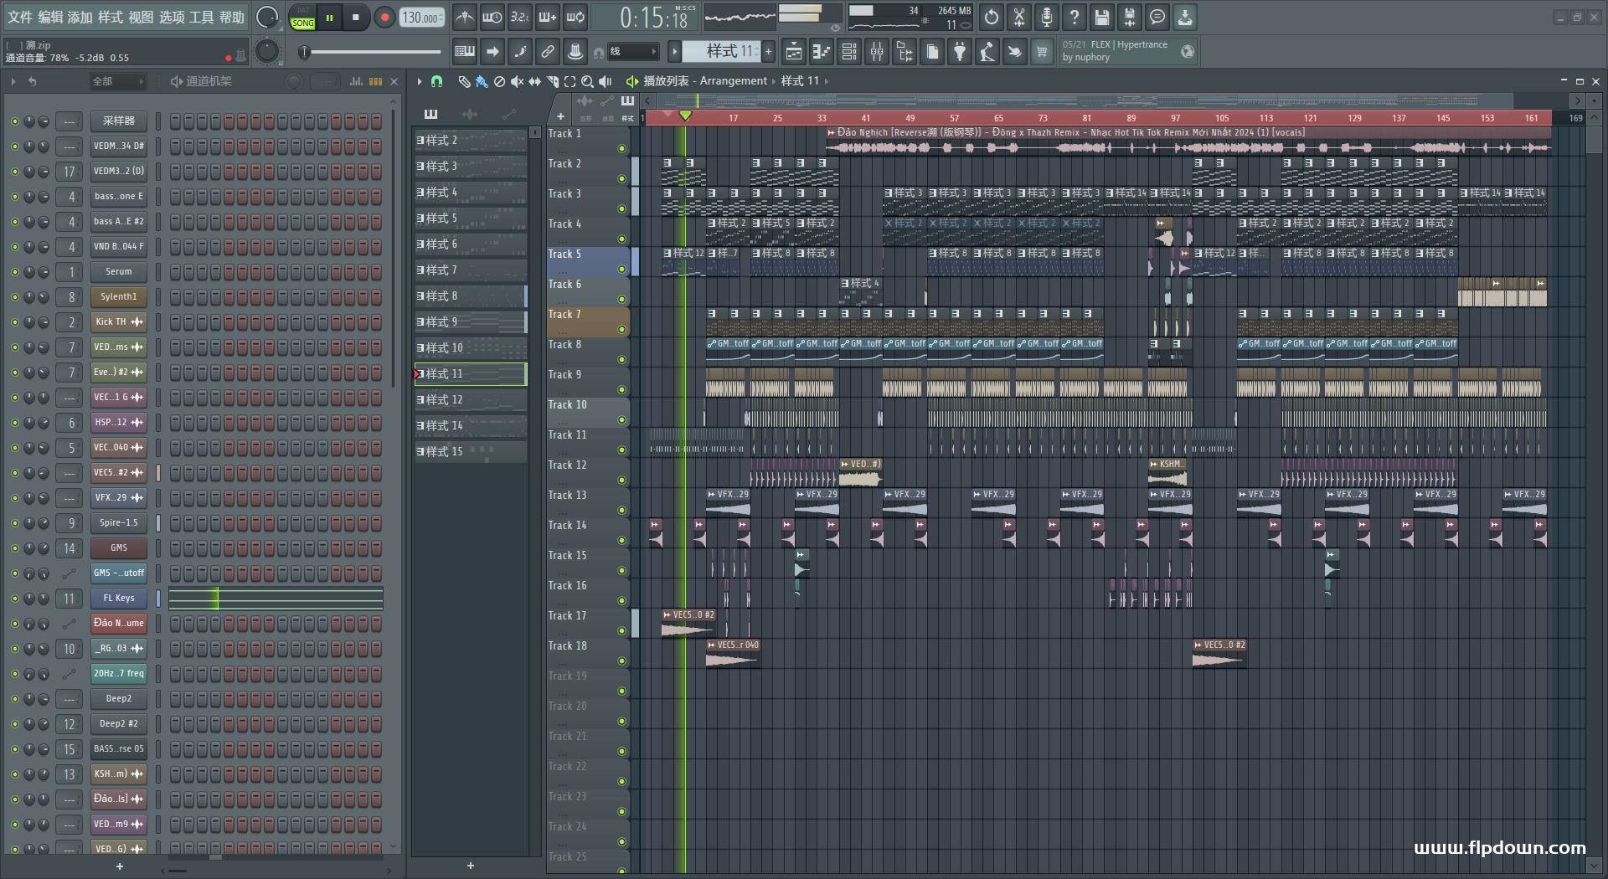The image size is (1608, 879).
Task: Open the 添加 menu
Action: [80, 17]
